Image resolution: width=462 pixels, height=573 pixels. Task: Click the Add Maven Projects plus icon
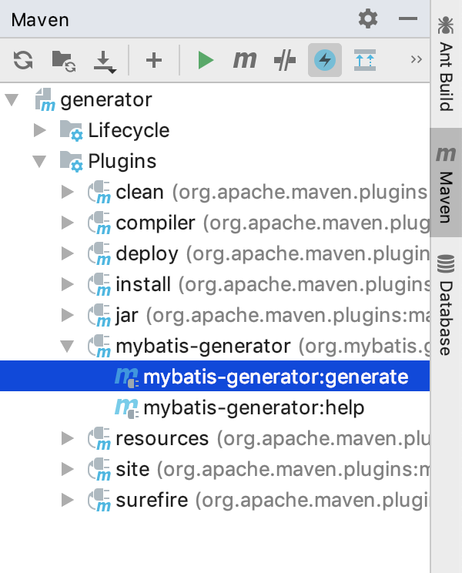point(154,60)
